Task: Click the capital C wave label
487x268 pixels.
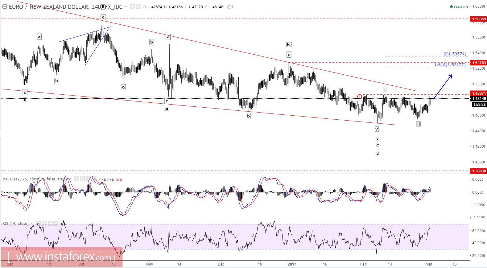Action: point(378,146)
